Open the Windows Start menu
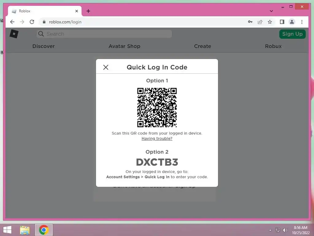This screenshot has height=236, width=314. coord(7,230)
